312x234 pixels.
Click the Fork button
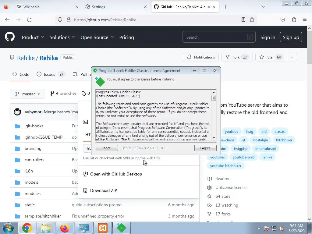(x=237, y=57)
